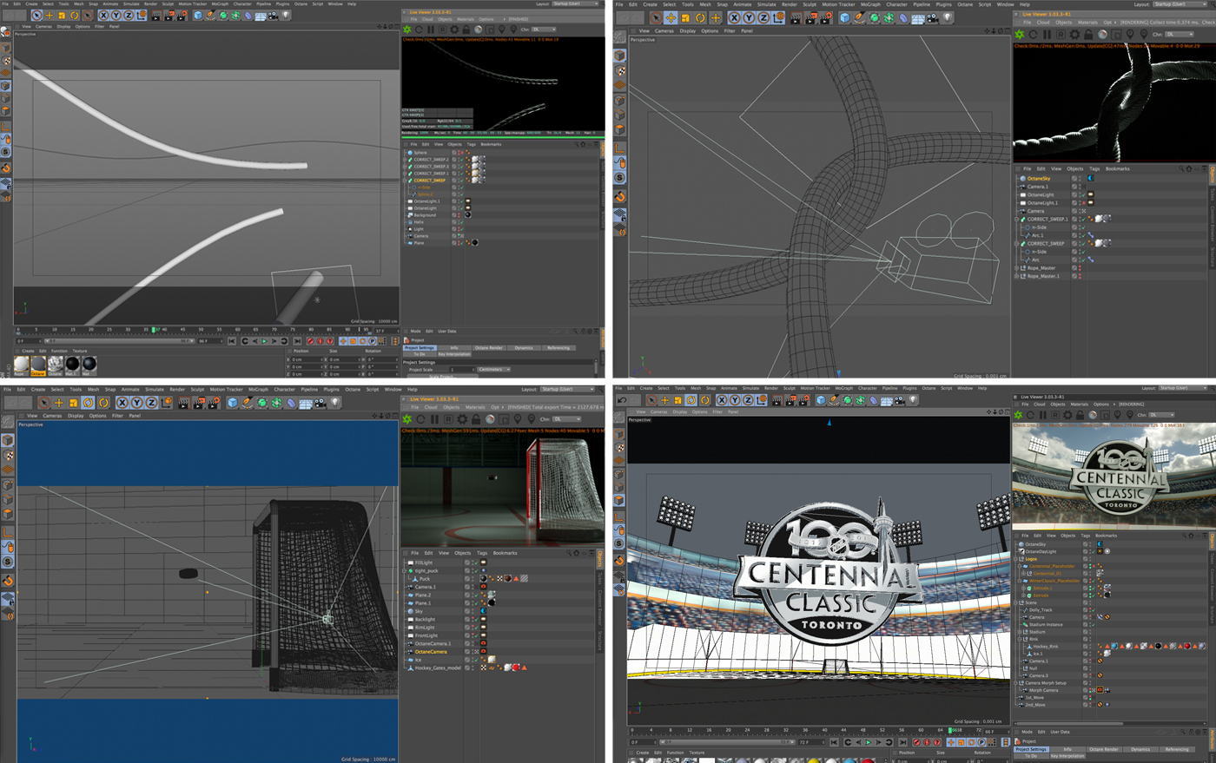
Task: Expand Rope_Master in rope wireframe object list
Action: pyautogui.click(x=1016, y=268)
